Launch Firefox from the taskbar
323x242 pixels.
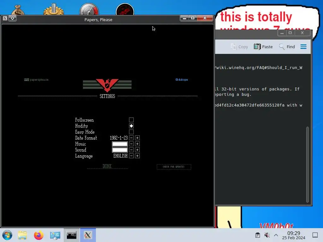39,235
